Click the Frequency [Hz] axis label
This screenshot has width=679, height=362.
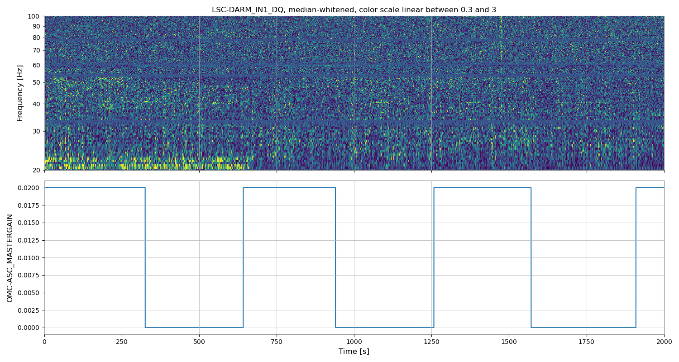[x=20, y=93]
